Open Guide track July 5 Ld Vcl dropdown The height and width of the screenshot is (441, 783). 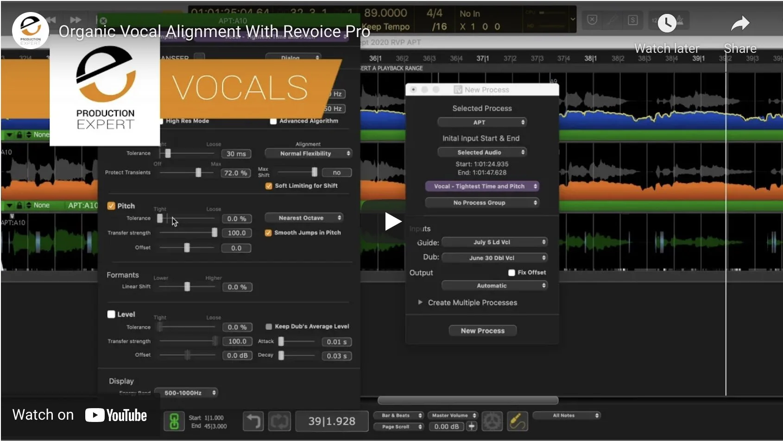point(494,242)
